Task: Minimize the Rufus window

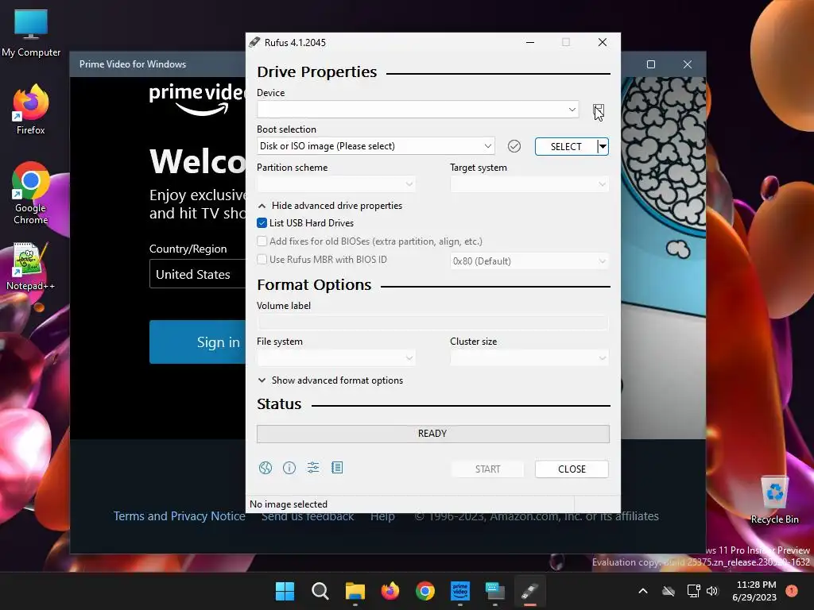Action: coord(530,43)
